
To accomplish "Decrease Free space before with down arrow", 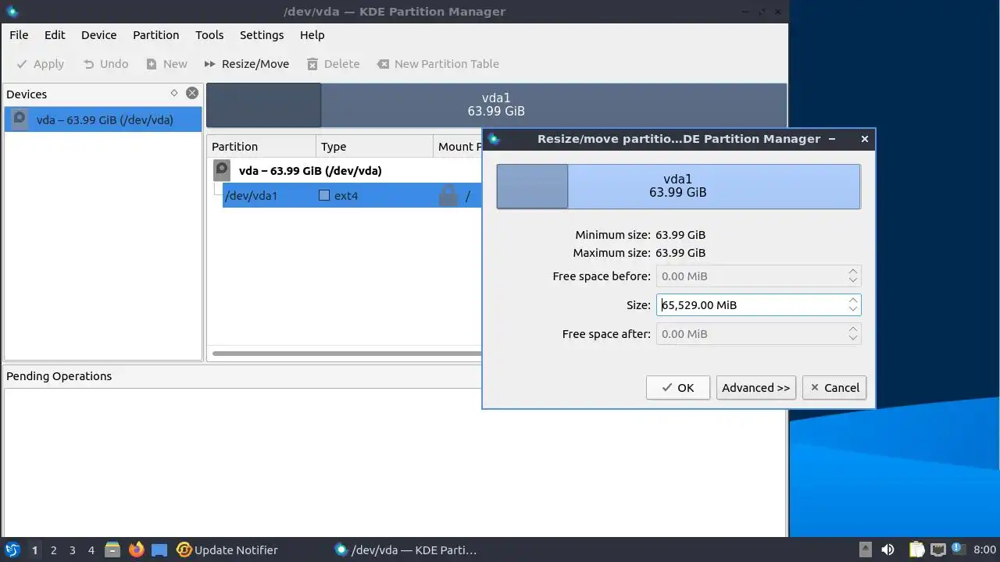I will 853,281.
